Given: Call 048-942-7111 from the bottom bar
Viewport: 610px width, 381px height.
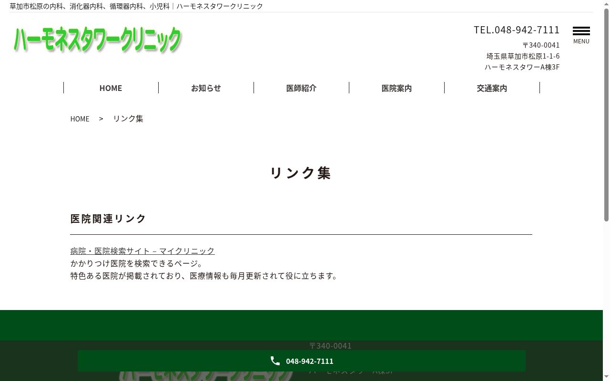Looking at the screenshot, I should pos(302,361).
